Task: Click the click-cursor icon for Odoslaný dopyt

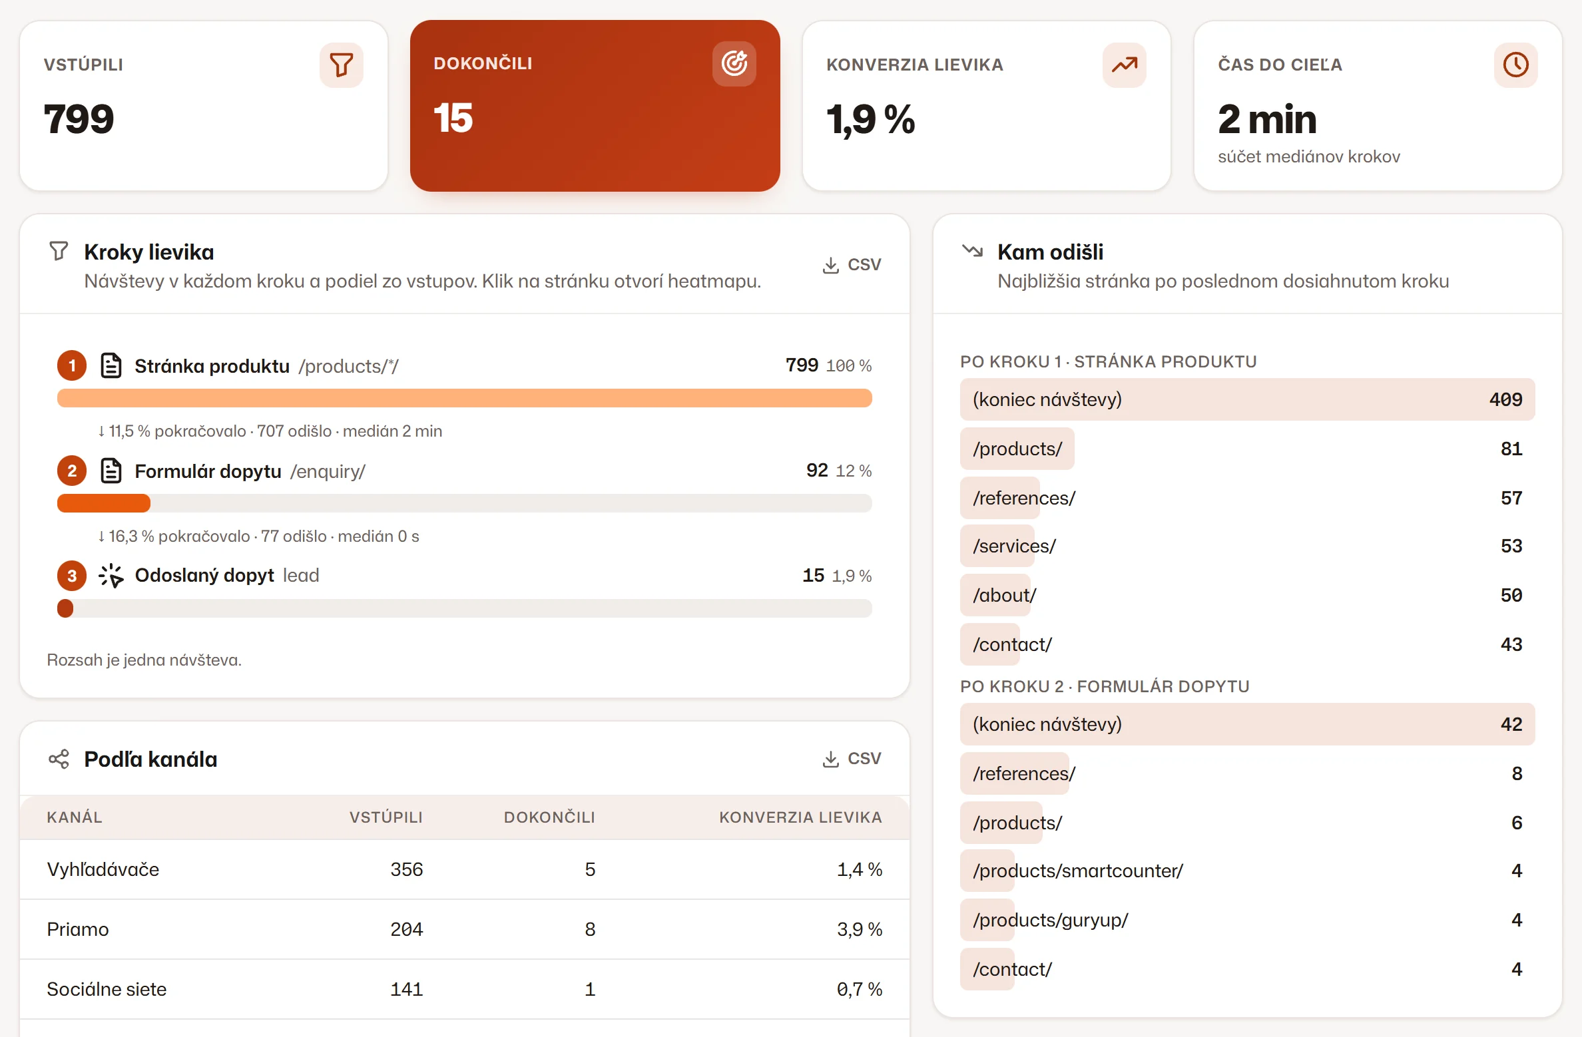Action: 111,576
